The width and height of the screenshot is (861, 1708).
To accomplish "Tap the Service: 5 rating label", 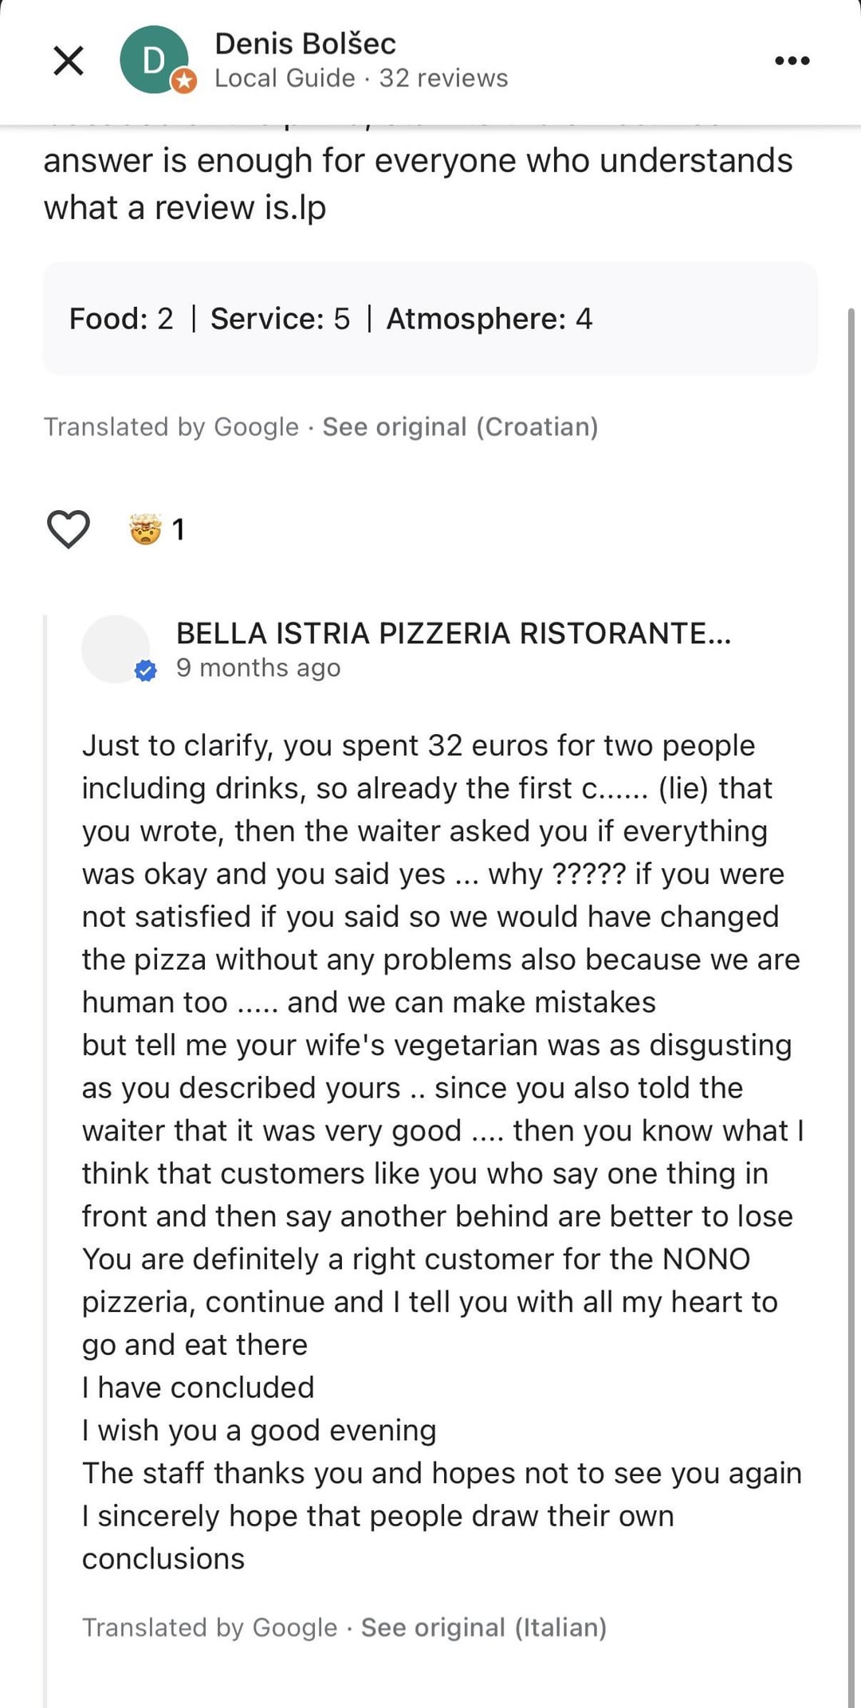I will tap(280, 319).
